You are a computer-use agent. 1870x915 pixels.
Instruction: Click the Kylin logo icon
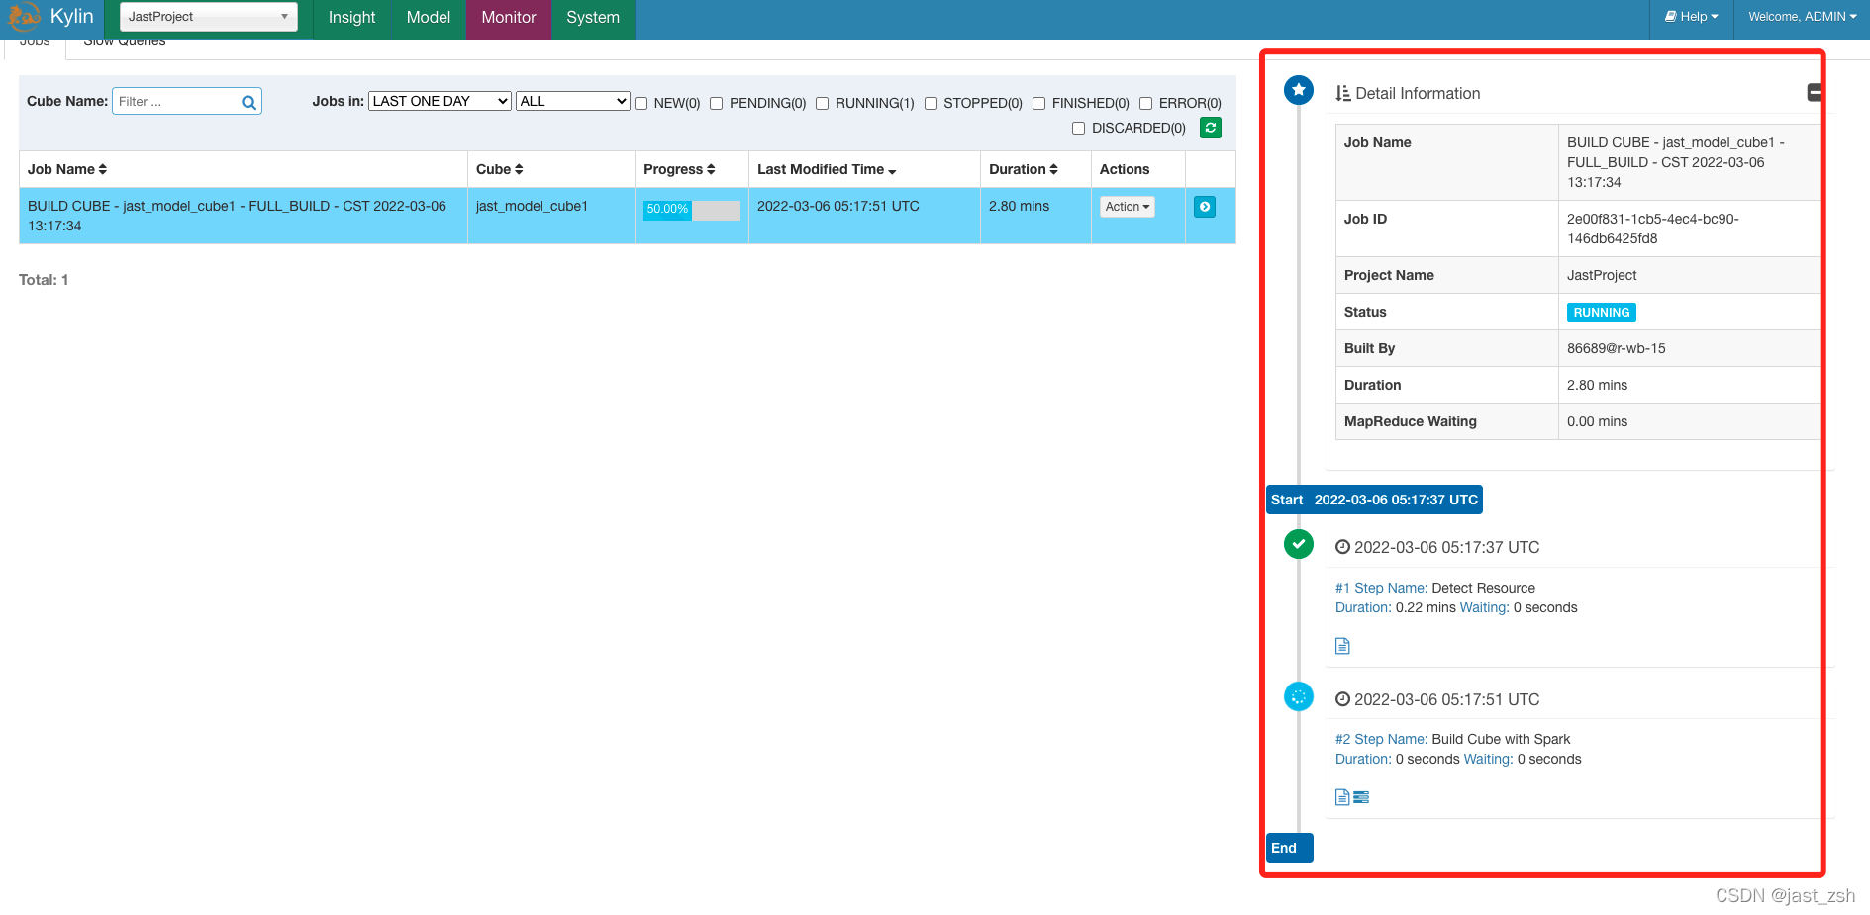[x=24, y=16]
